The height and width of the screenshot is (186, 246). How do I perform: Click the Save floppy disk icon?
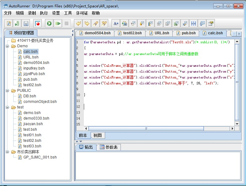26,23
